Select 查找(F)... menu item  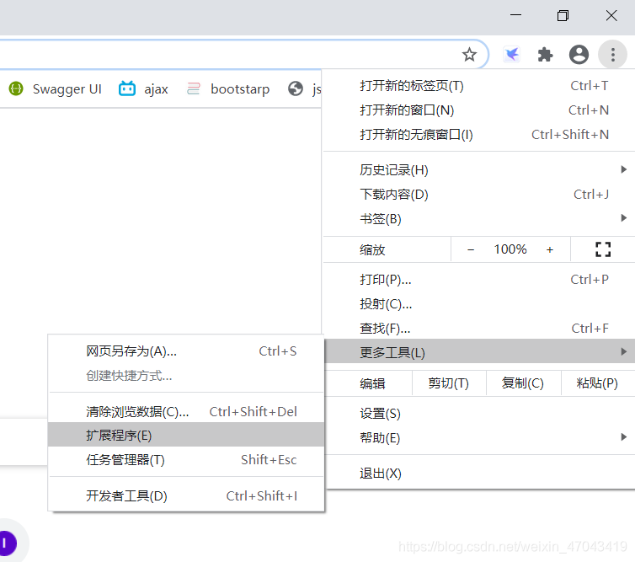(x=479, y=329)
